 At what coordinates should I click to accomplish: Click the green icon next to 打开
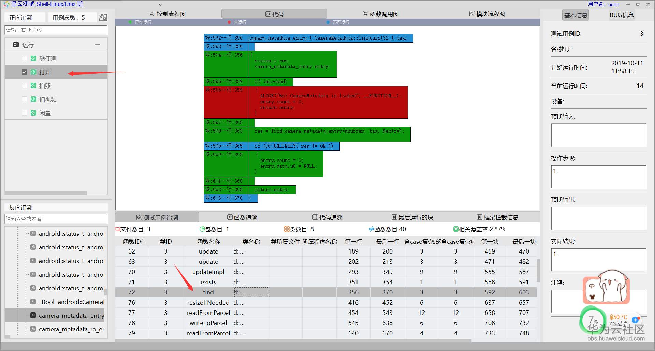coord(33,72)
